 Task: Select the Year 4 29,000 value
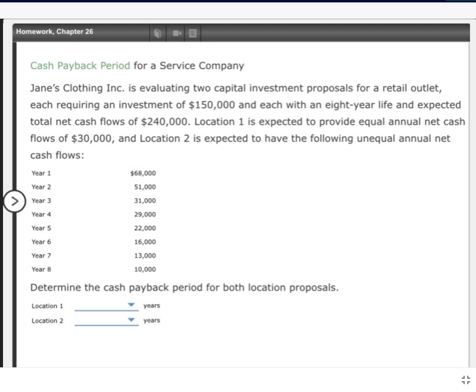tap(145, 214)
